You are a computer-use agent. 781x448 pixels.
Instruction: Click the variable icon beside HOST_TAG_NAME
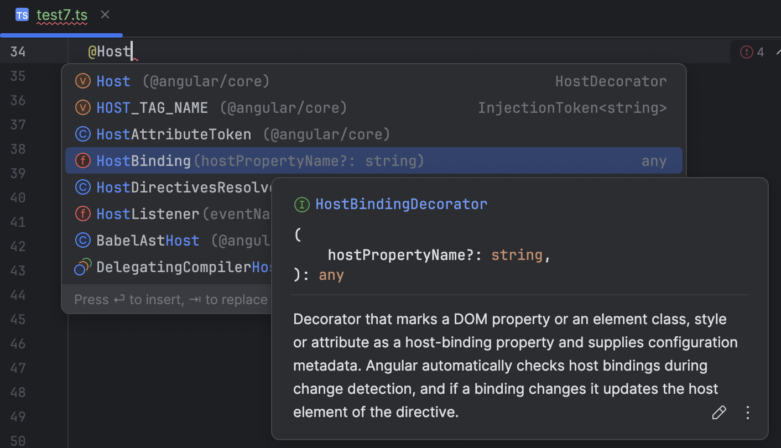[82, 107]
